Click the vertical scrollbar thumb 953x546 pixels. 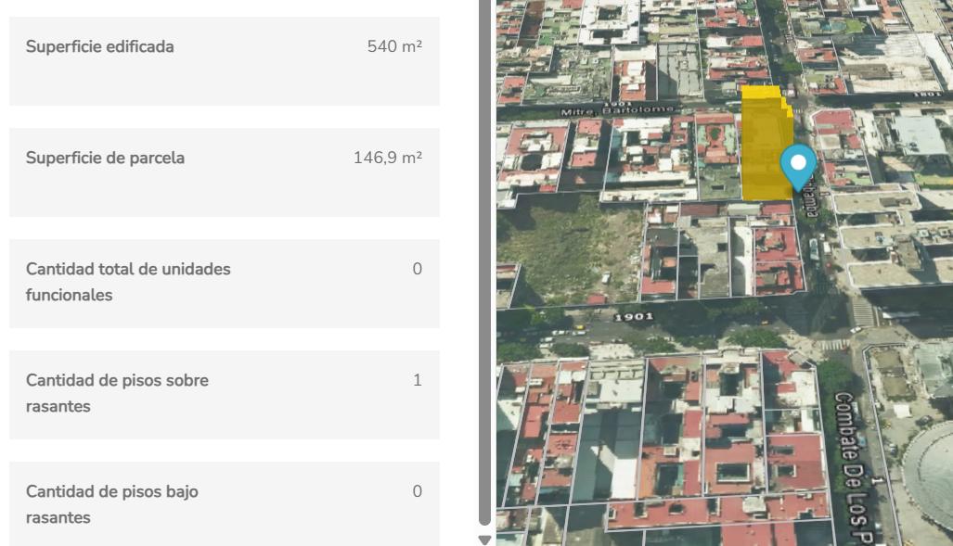pos(484,261)
